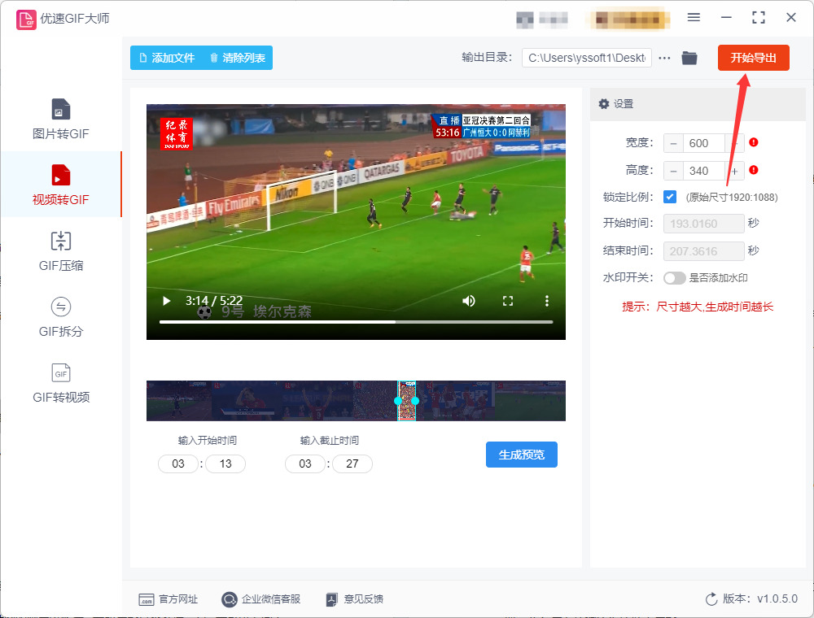Switch to the GIF压缩 tab
This screenshot has height=618, width=814.
point(61,250)
